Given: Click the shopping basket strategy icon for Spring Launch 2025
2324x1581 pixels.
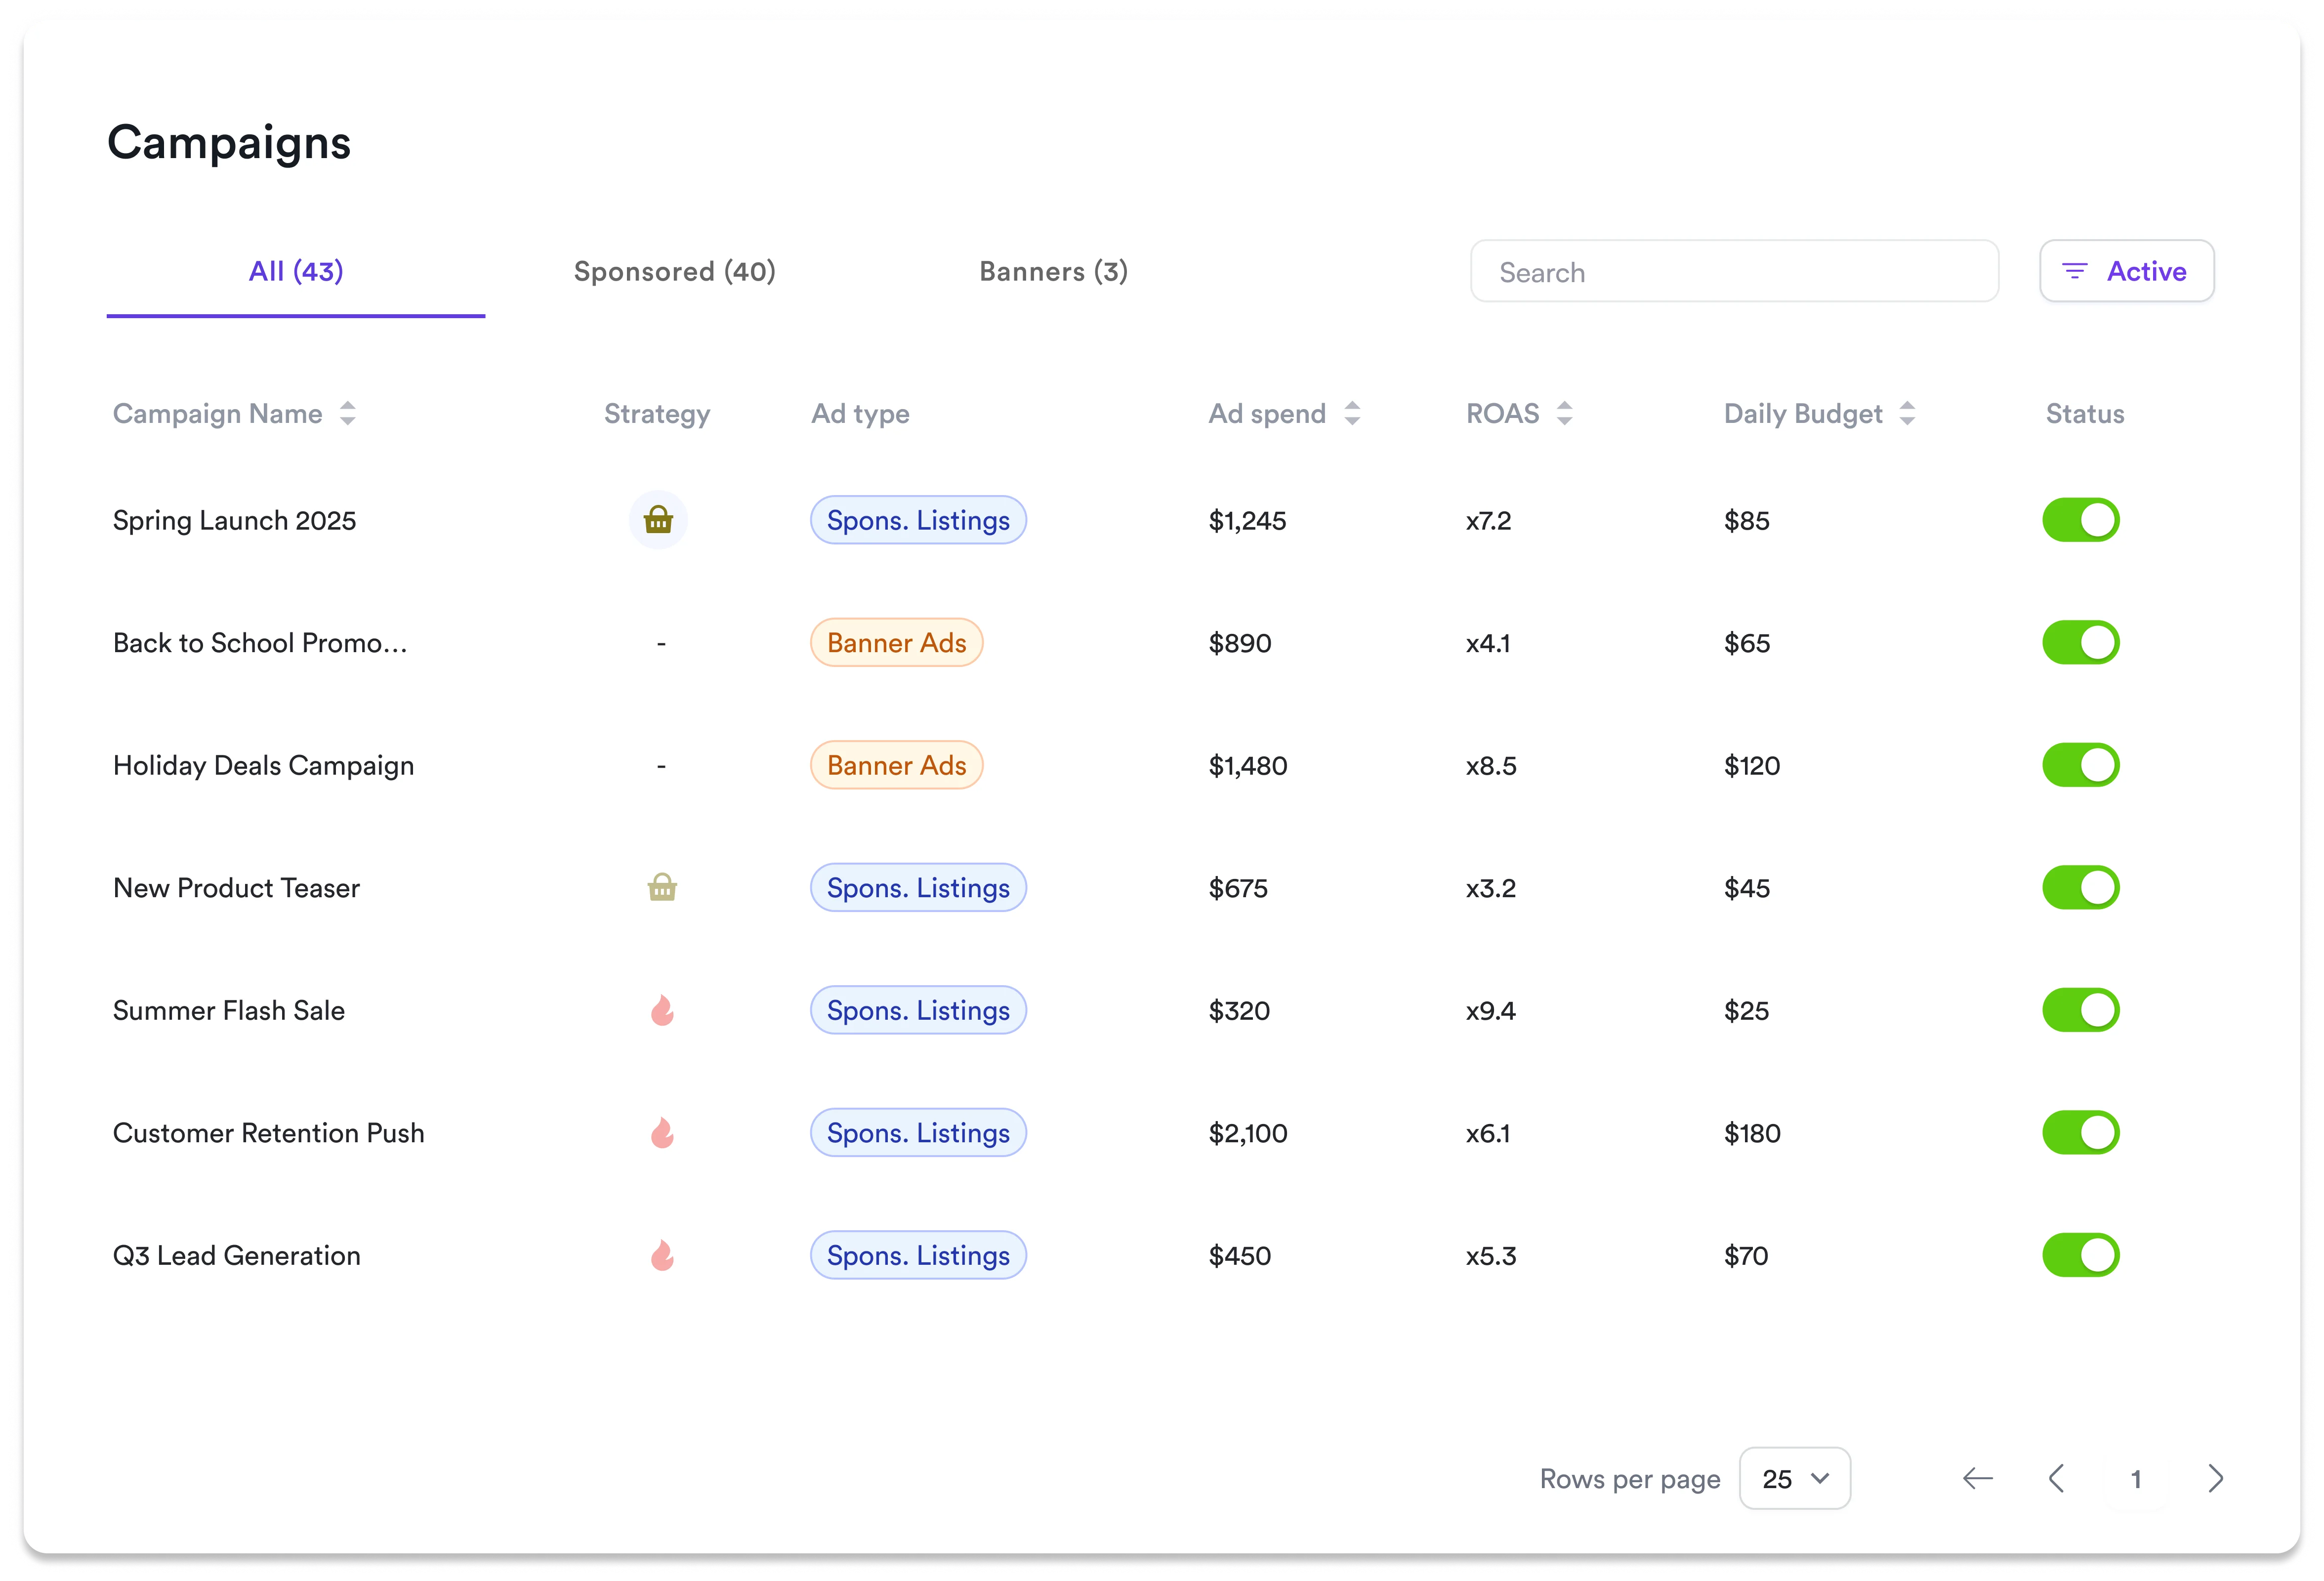Looking at the screenshot, I should coord(658,520).
